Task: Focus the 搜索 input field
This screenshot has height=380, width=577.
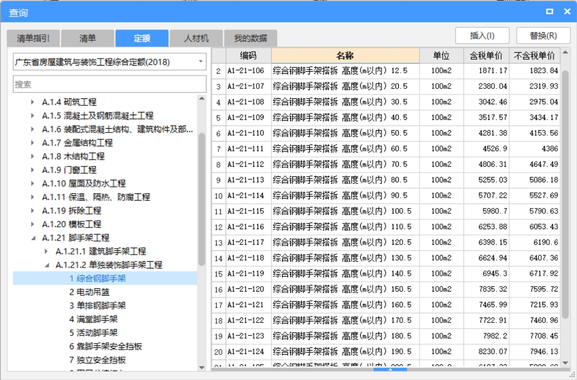Action: pyautogui.click(x=110, y=84)
